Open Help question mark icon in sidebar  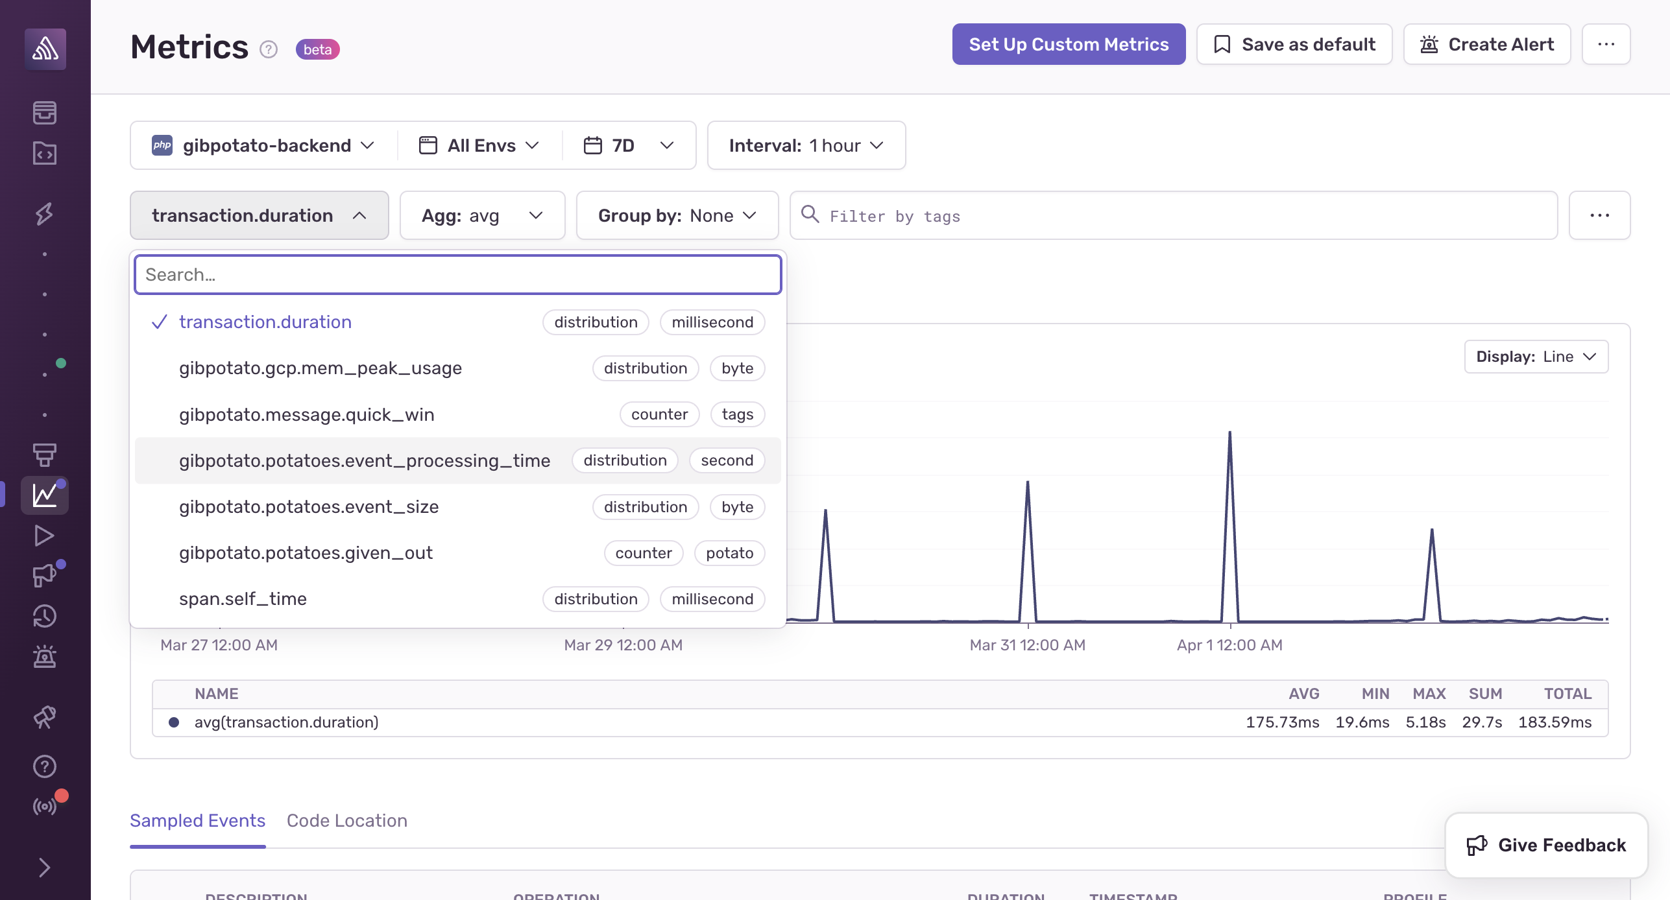[x=45, y=766]
